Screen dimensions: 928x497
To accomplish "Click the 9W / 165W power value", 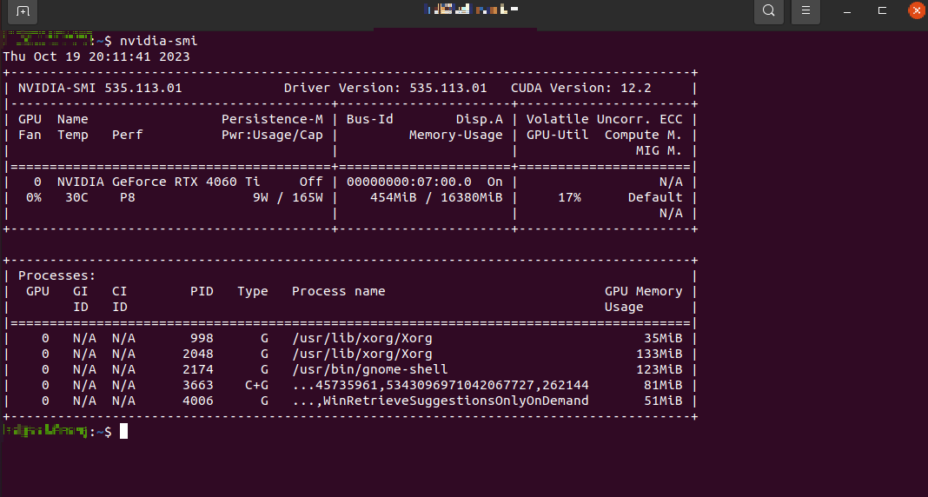I will 288,197.
